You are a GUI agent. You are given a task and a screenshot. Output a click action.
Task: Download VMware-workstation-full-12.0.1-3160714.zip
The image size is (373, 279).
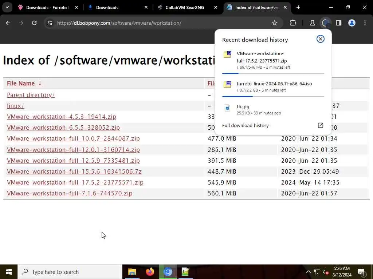73,150
